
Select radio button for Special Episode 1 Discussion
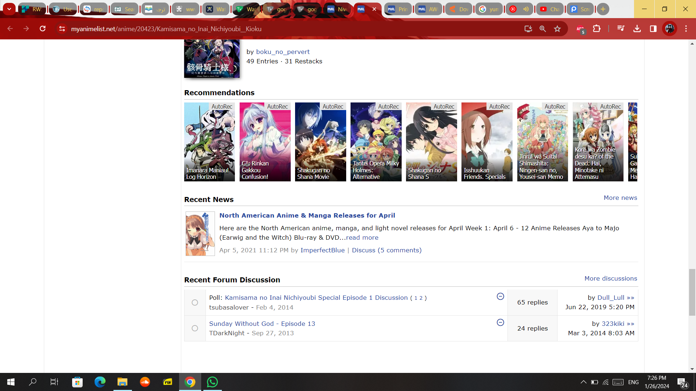(195, 303)
